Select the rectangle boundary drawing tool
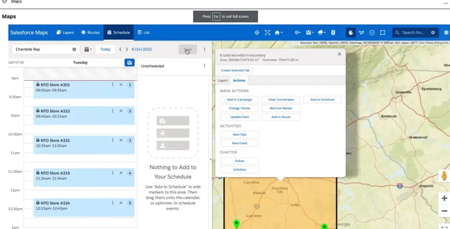The image size is (450, 229). (x=383, y=32)
